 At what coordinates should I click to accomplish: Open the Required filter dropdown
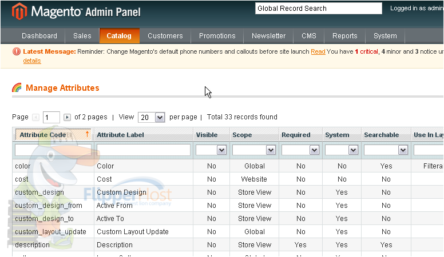tap(300, 150)
